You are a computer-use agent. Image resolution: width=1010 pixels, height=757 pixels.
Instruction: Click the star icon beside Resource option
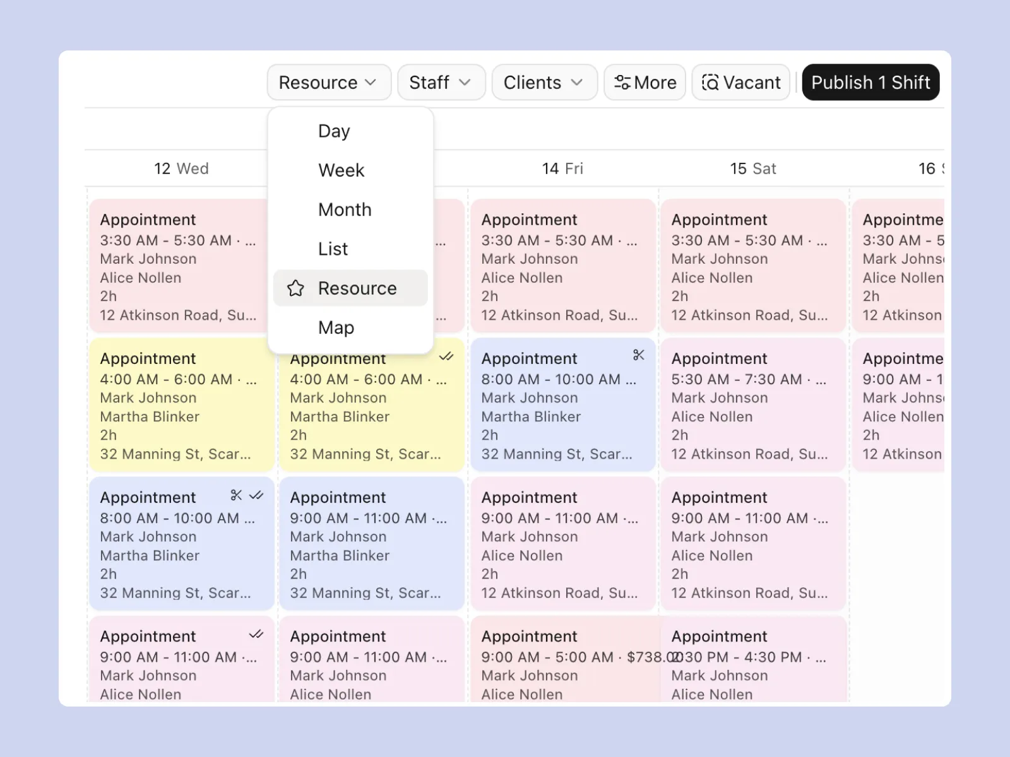point(295,288)
